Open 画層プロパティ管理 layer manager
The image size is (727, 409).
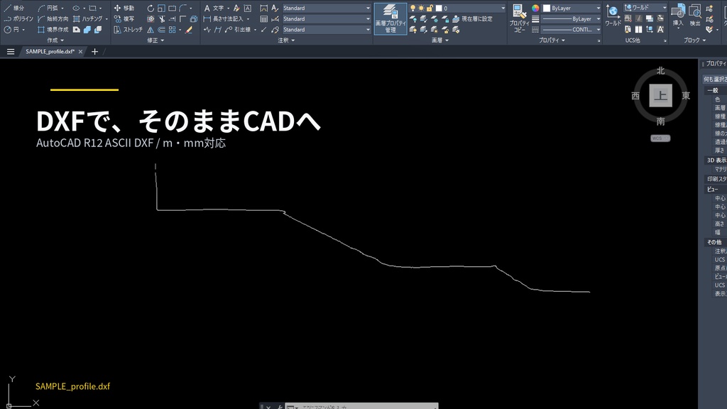390,18
